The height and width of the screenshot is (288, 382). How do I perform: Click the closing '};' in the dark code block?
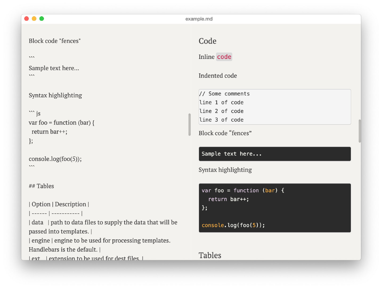click(x=205, y=208)
